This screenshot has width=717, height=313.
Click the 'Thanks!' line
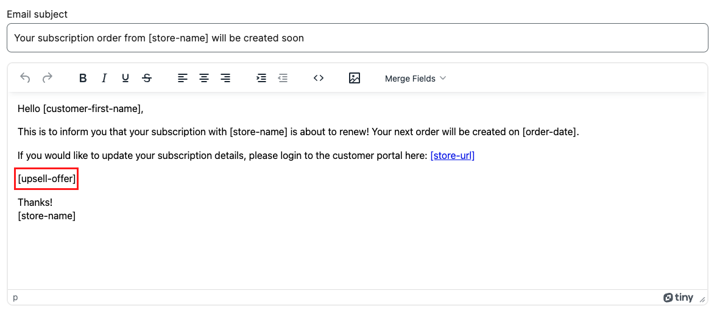click(x=35, y=202)
